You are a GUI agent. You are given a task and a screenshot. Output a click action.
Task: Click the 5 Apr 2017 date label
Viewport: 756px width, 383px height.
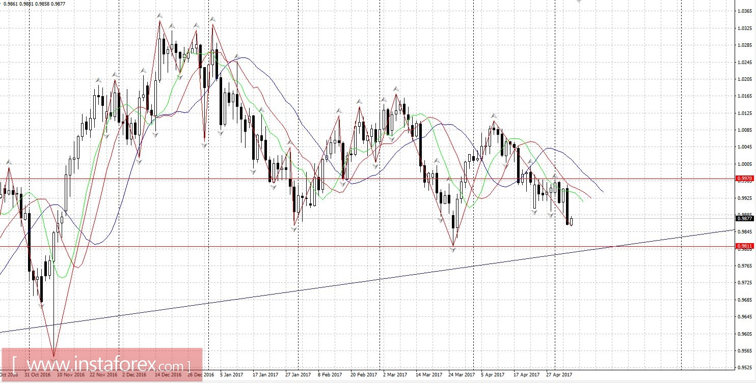tap(493, 375)
